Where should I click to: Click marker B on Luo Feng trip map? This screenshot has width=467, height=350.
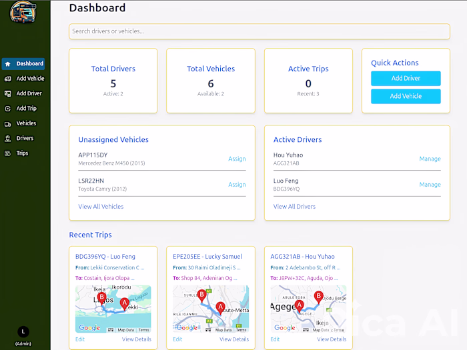[102, 297]
